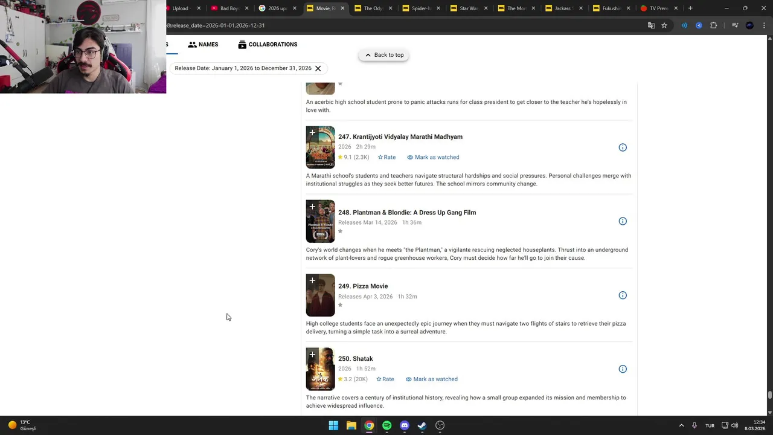773x435 pixels.
Task: Open Discord from the taskbar
Action: tap(405, 425)
